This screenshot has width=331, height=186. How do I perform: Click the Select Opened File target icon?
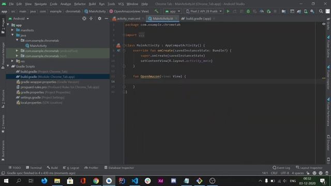84,19
